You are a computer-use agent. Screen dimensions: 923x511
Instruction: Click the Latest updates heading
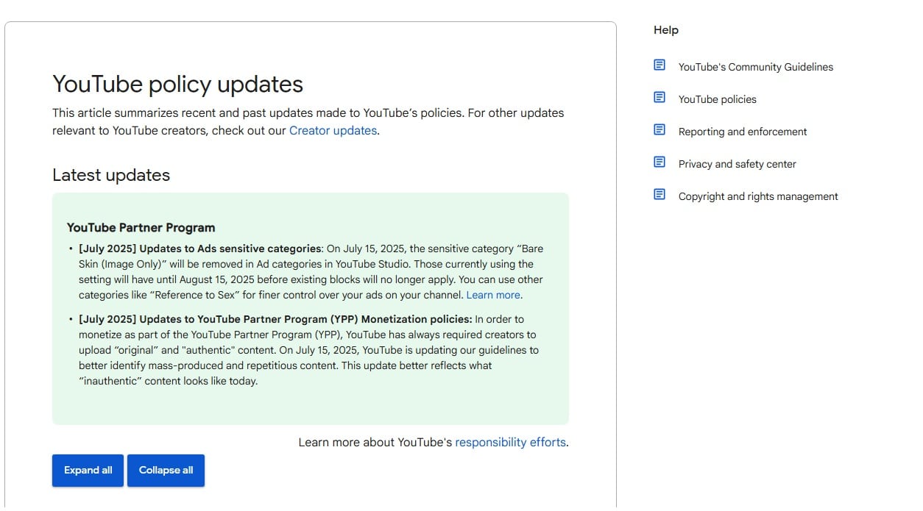click(111, 175)
